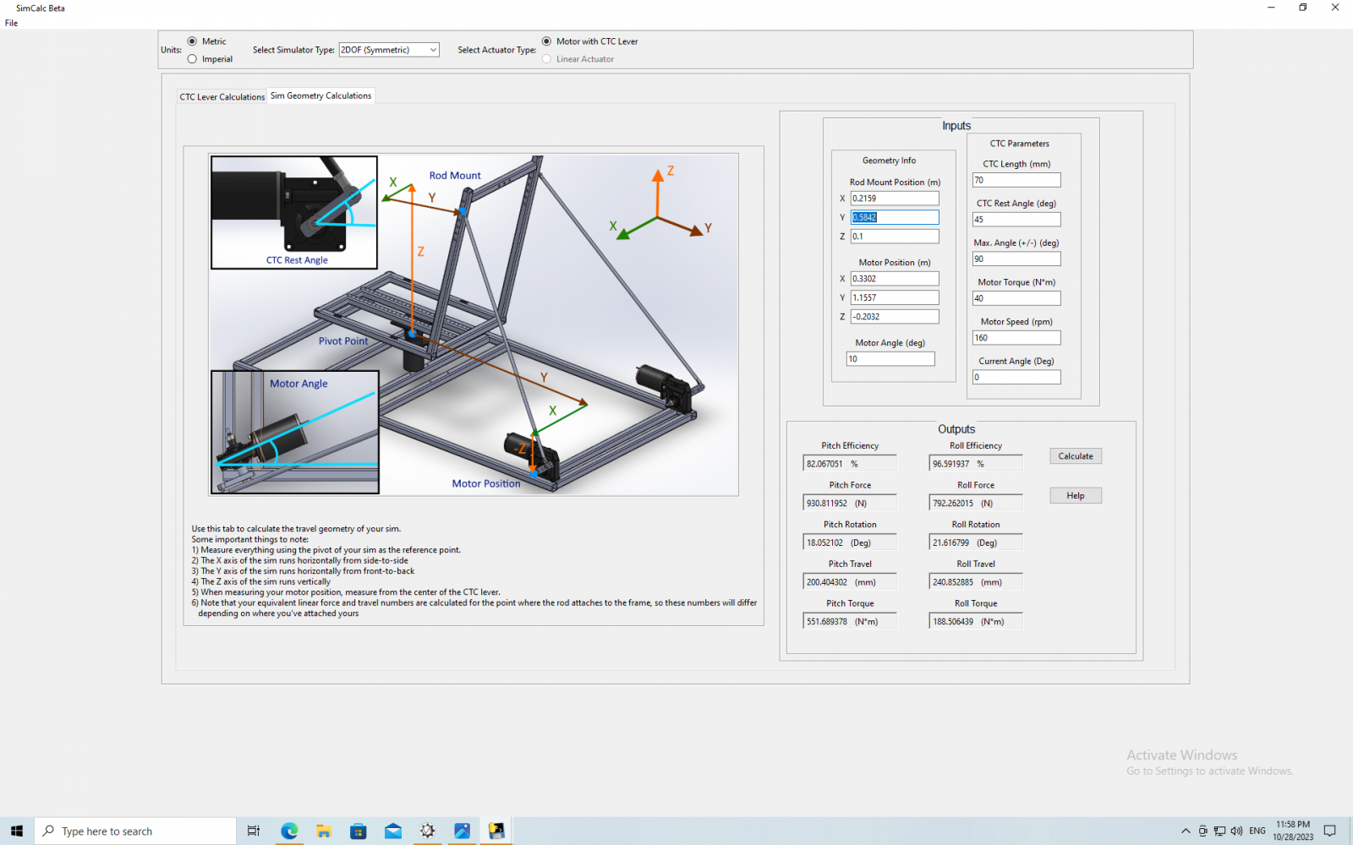1353x845 pixels.
Task: Click the Motor Angle (deg) input field
Action: 890,359
